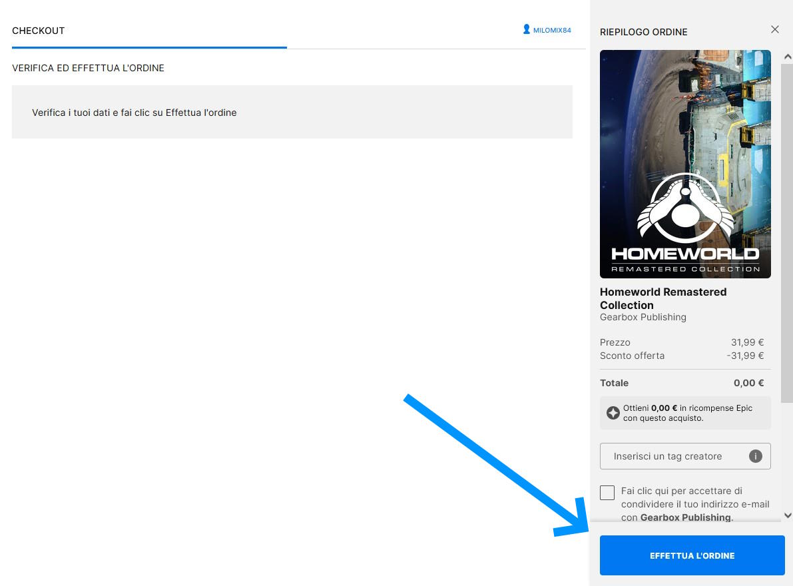Select the CHECKOUT tab heading

[39, 31]
